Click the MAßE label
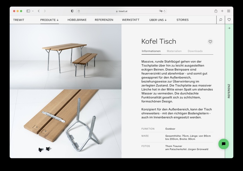The image size is (243, 171). click(145, 136)
